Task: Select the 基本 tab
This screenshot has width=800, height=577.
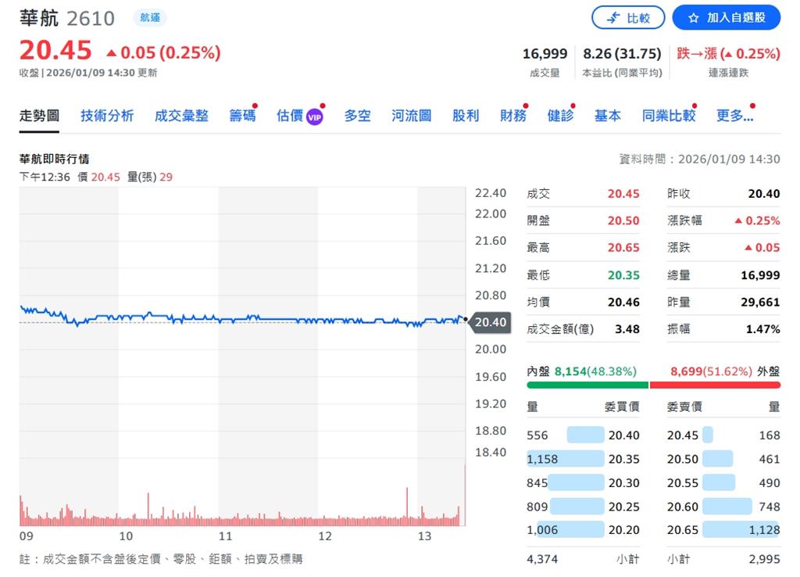Action: (608, 114)
